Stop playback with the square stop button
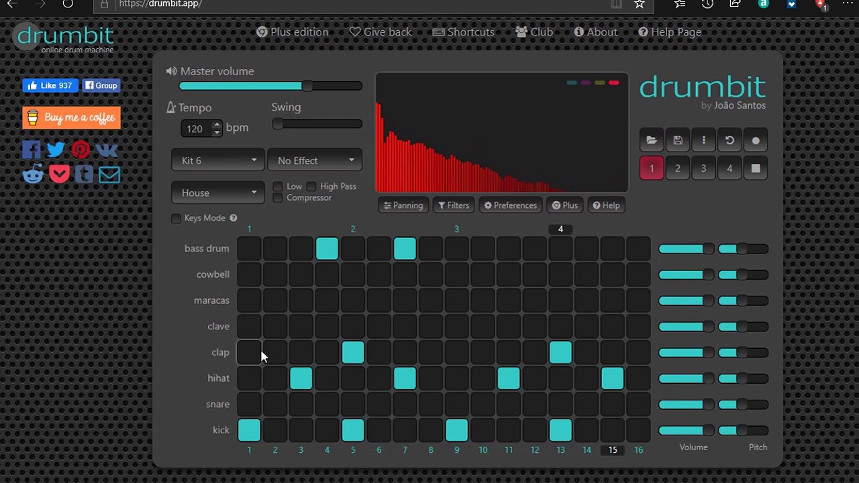 point(756,168)
